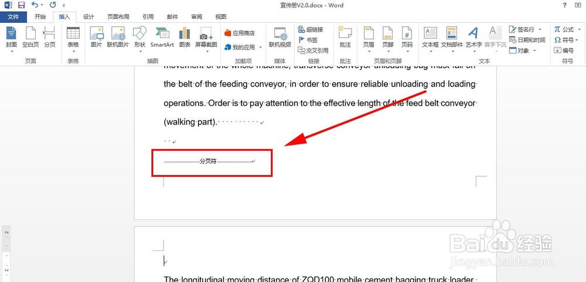Image resolution: width=586 pixels, height=282 pixels.
Task: Open Word Help question mark
Action: click(564, 5)
